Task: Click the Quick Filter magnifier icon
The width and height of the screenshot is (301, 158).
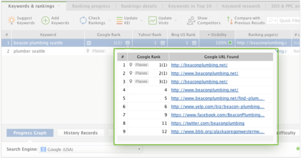Action: point(271,20)
